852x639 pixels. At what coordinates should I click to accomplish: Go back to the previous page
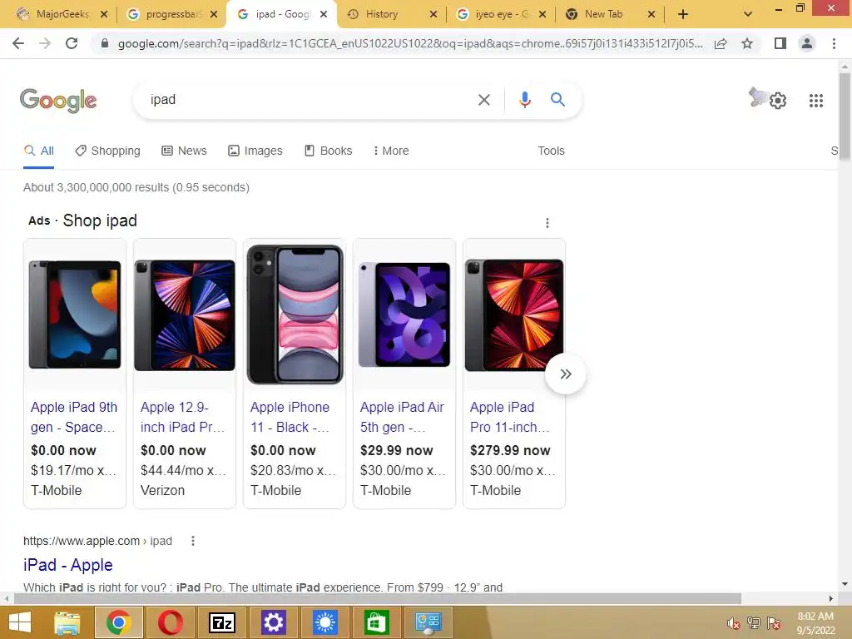[18, 43]
